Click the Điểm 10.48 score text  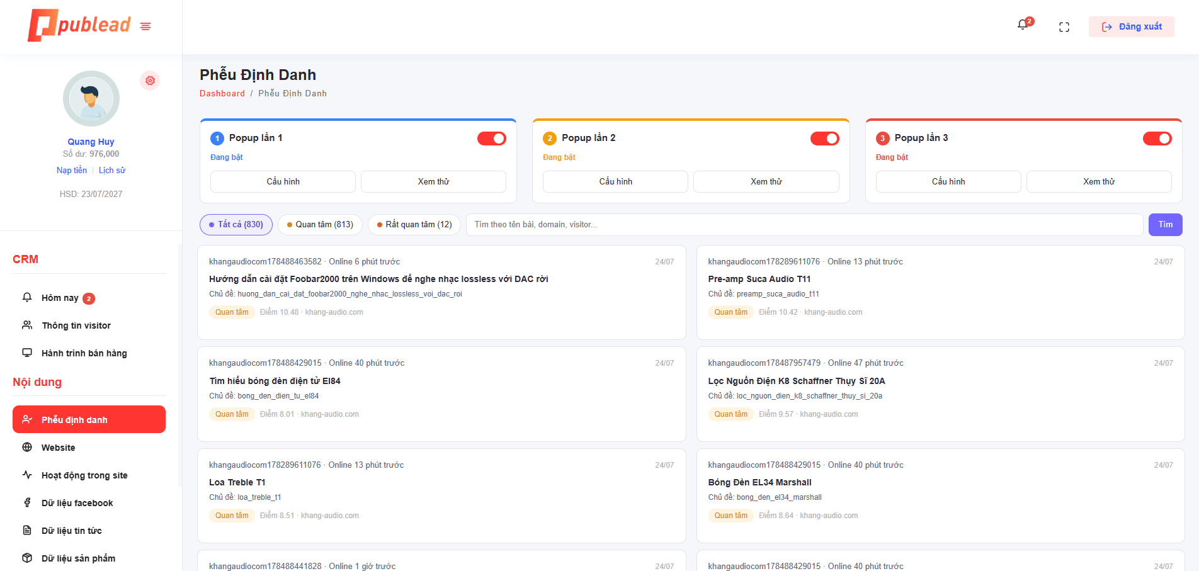click(279, 312)
